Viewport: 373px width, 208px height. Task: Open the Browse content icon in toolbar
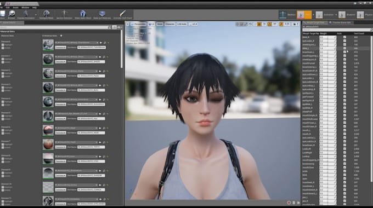tap(12, 14)
